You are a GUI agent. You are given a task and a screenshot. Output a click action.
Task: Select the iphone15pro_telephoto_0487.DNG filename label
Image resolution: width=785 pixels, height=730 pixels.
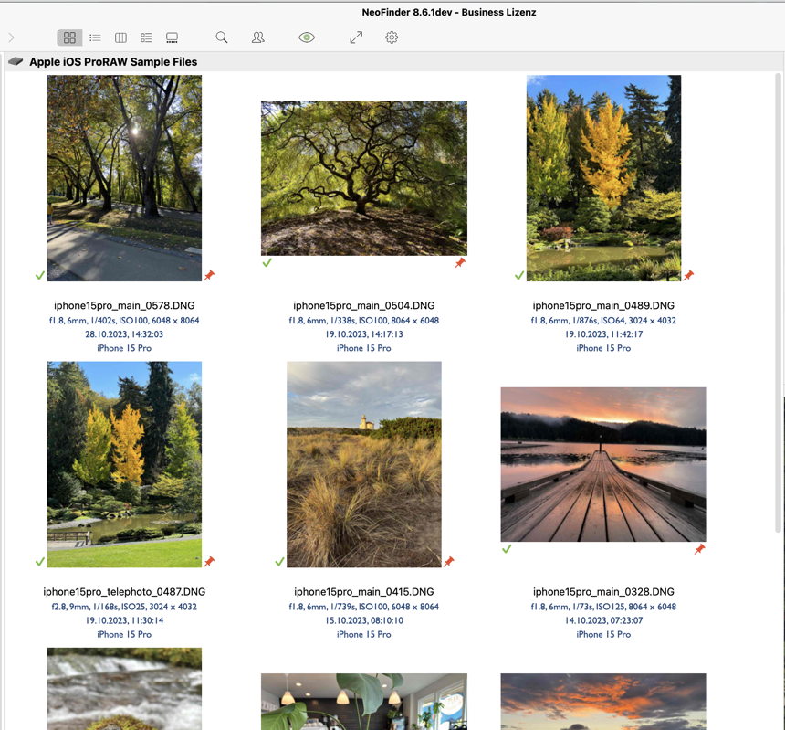click(124, 592)
